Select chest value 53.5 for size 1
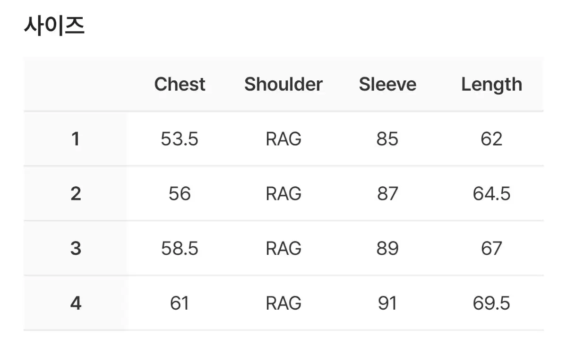The image size is (567, 338). coord(180,139)
